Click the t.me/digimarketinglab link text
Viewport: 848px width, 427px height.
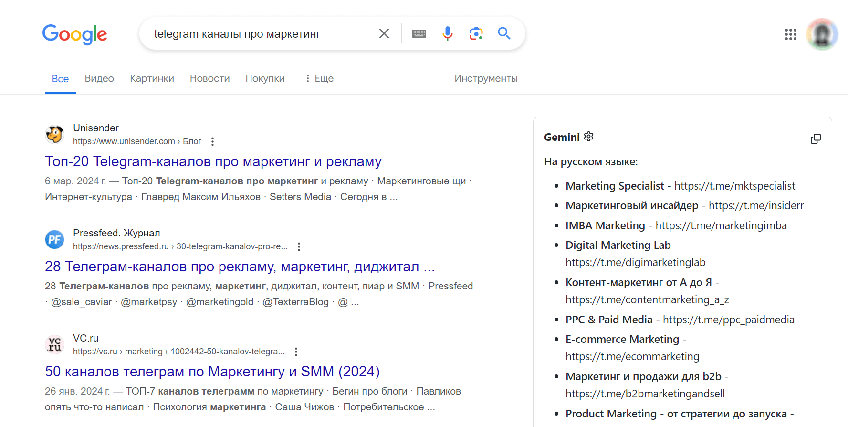636,262
